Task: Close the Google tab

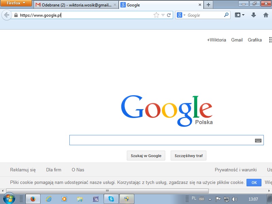Action: click(200, 5)
